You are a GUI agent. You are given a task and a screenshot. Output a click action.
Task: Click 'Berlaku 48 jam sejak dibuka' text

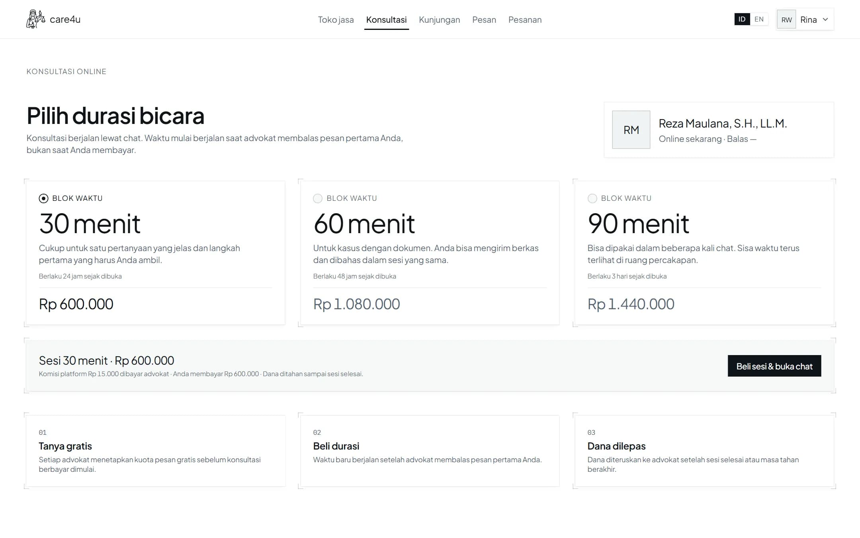tap(354, 276)
